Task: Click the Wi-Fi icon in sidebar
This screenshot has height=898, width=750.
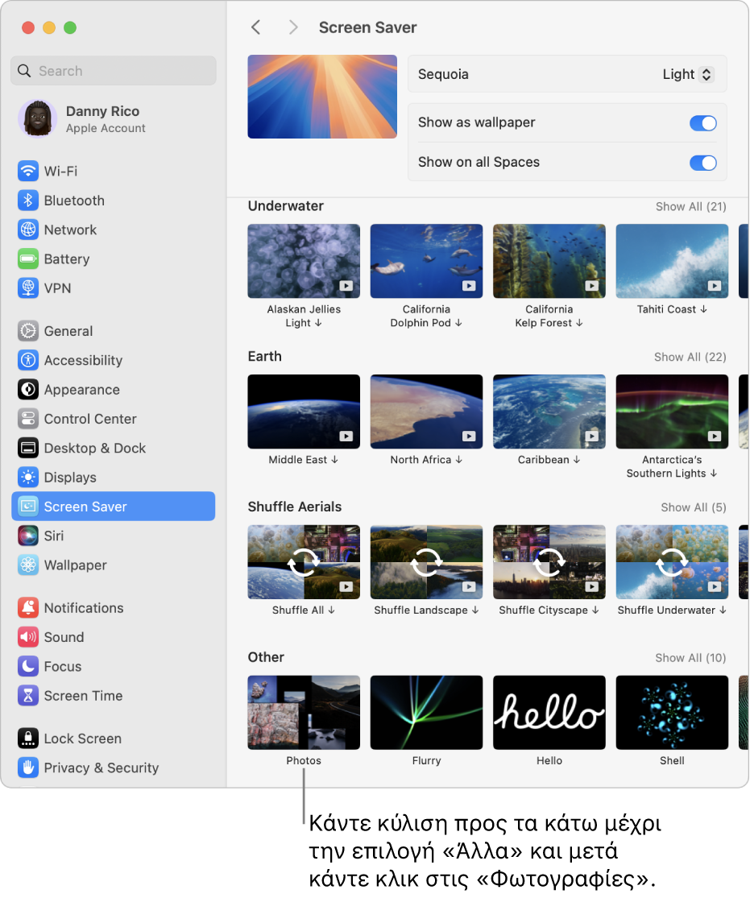Action: [28, 171]
